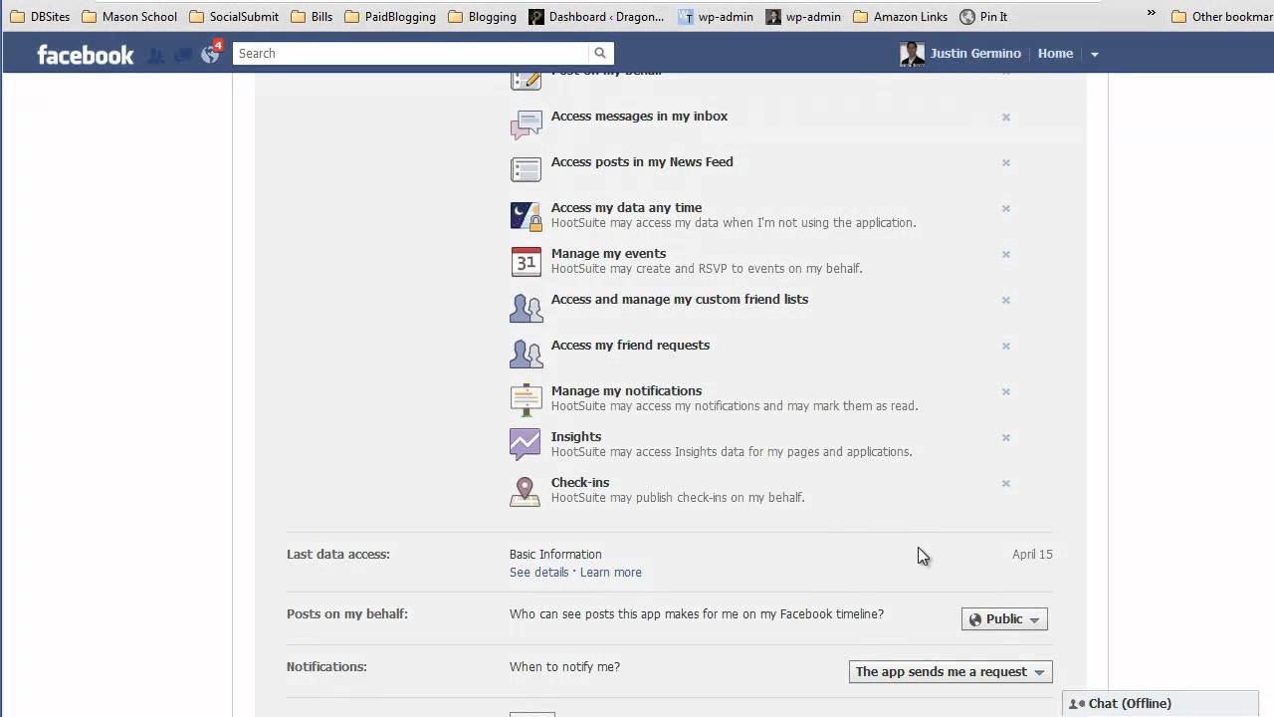Open Bills bookmark folder
The width and height of the screenshot is (1274, 717).
312,17
